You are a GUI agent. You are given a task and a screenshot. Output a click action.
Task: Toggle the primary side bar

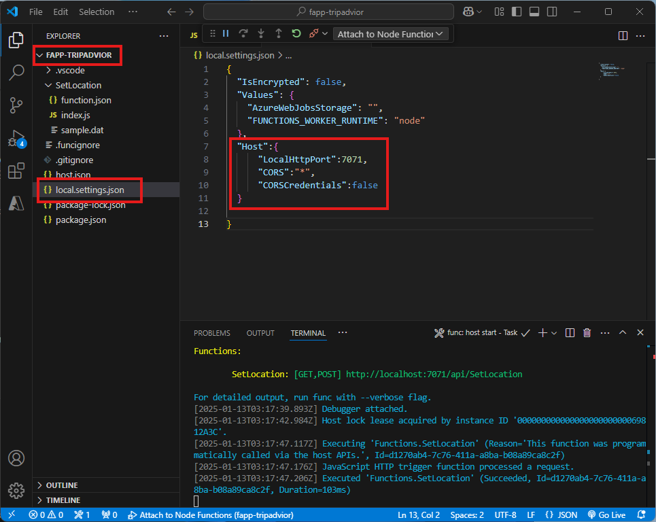pyautogui.click(x=517, y=12)
